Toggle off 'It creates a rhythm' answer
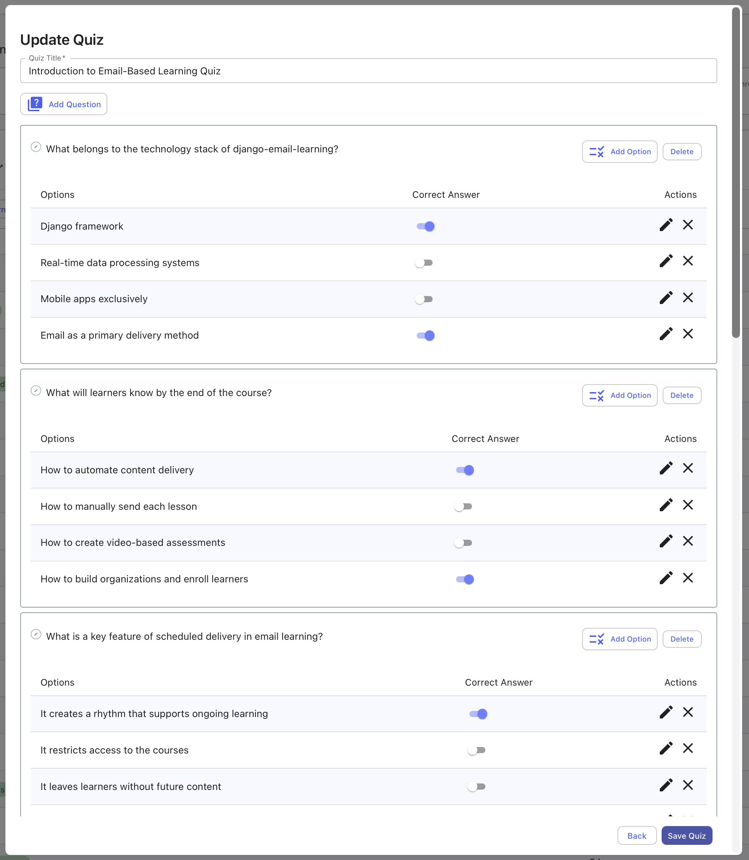 tap(478, 714)
